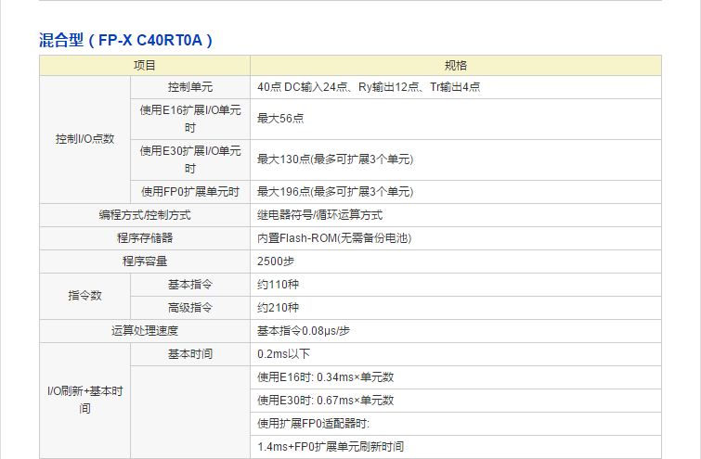
Task: Click the 基本时间 sub-label
Action: [190, 354]
